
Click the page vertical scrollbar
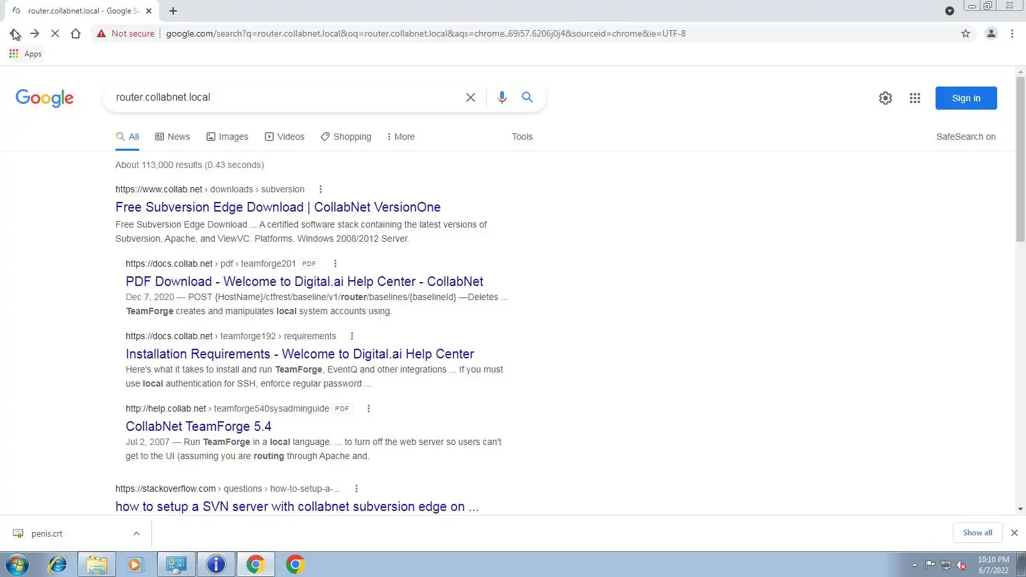1020,159
